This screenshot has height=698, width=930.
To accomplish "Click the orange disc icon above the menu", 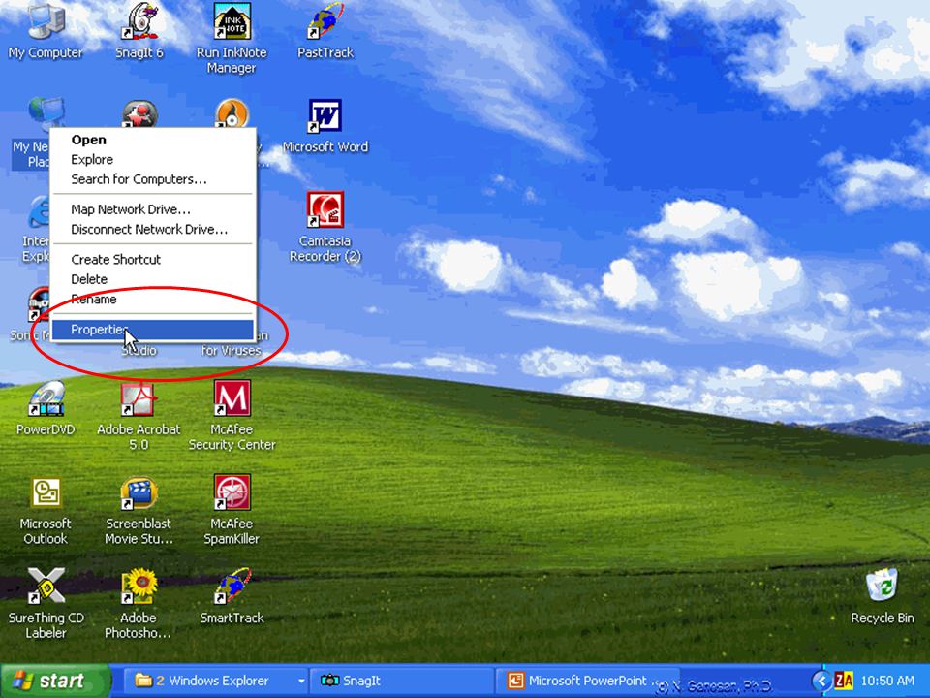I will pyautogui.click(x=232, y=112).
